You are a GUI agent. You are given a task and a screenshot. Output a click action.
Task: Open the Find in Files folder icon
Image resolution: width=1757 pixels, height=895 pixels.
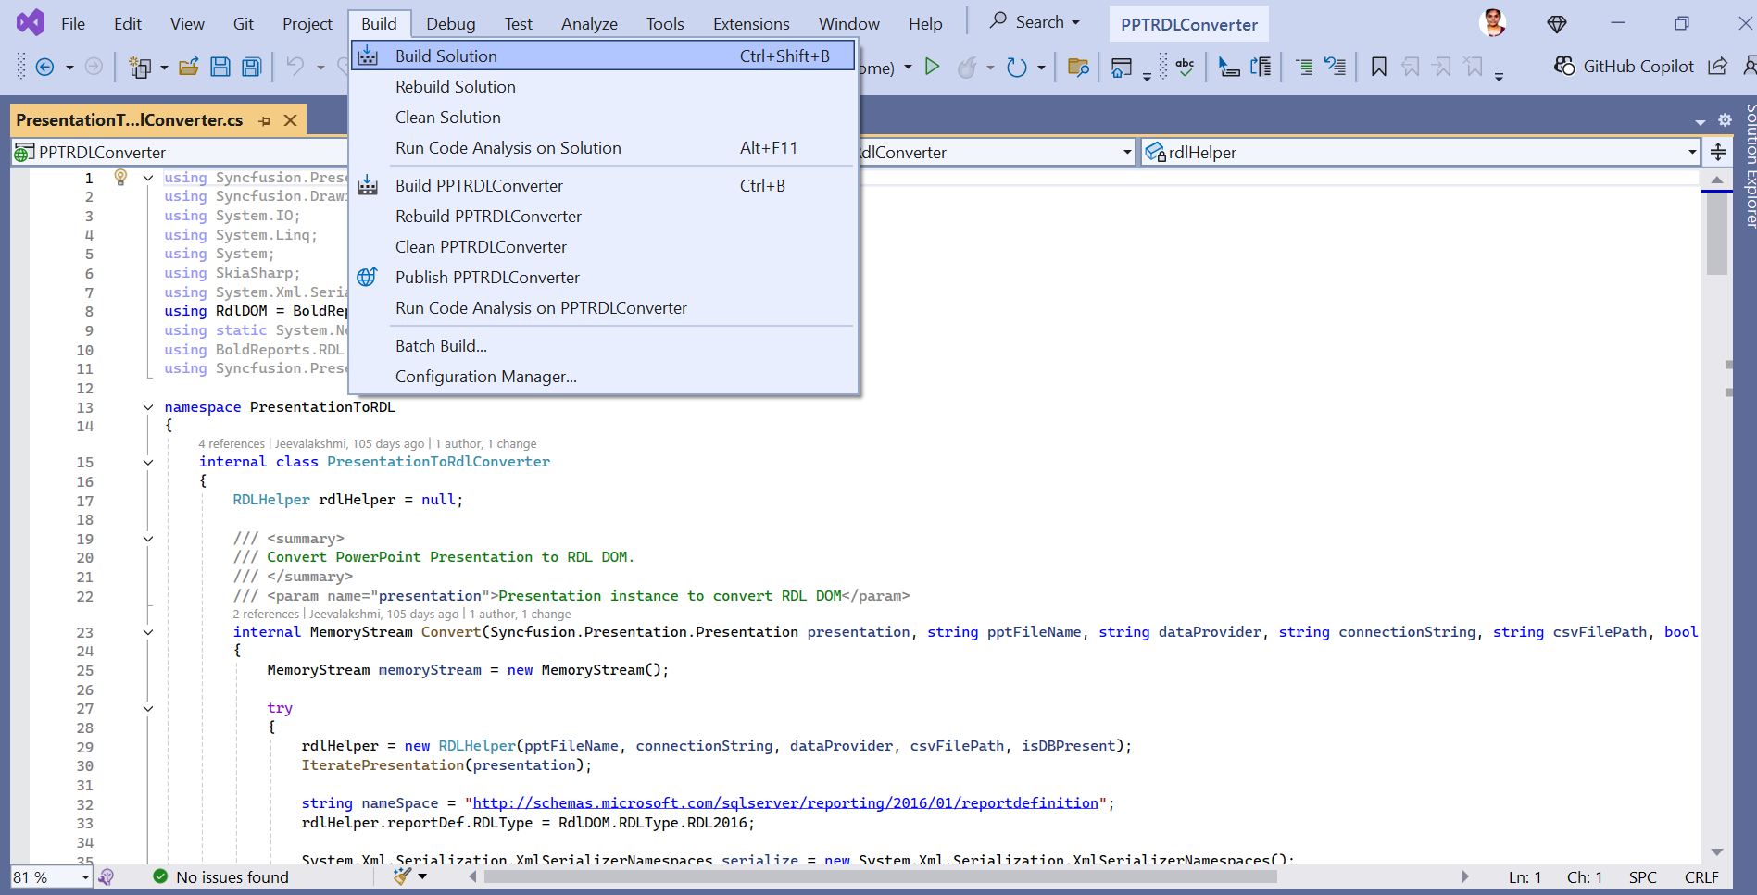(x=1078, y=67)
